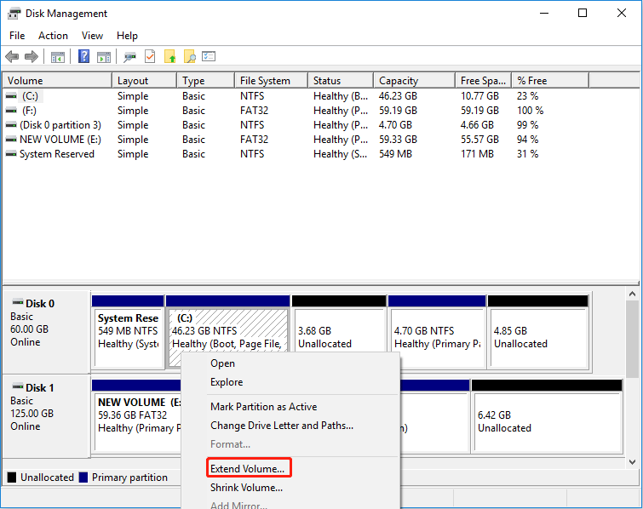Screen dimensions: 643x509
Task: Open the File menu
Action: click(x=17, y=36)
